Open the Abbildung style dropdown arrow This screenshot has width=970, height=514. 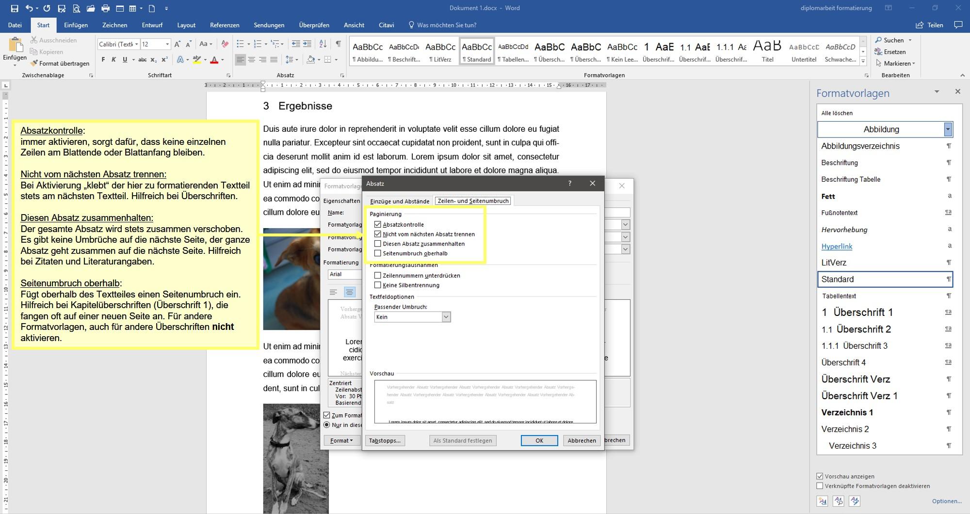point(948,129)
